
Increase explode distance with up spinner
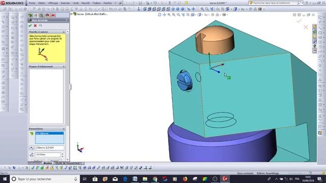point(62,154)
